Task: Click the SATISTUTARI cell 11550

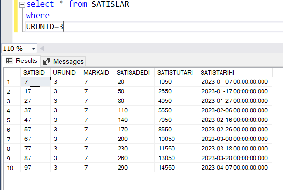Action: pyautogui.click(x=176, y=149)
